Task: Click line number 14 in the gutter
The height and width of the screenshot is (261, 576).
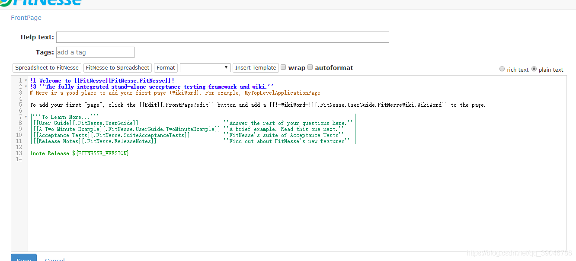Action: [19, 159]
